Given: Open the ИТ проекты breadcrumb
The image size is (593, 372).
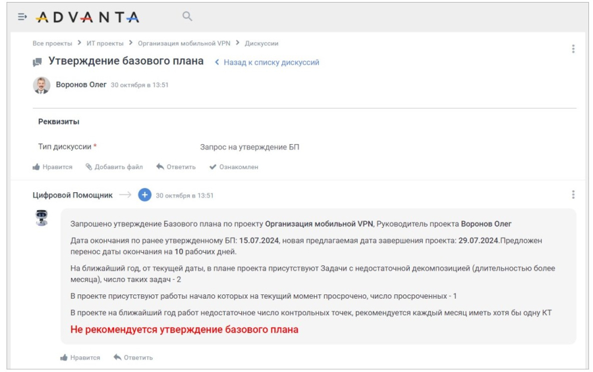Looking at the screenshot, I should 105,43.
